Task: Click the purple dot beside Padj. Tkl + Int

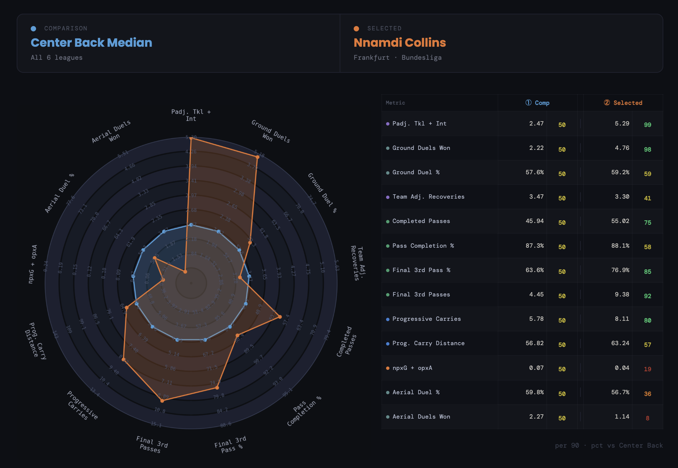Action: (x=387, y=124)
